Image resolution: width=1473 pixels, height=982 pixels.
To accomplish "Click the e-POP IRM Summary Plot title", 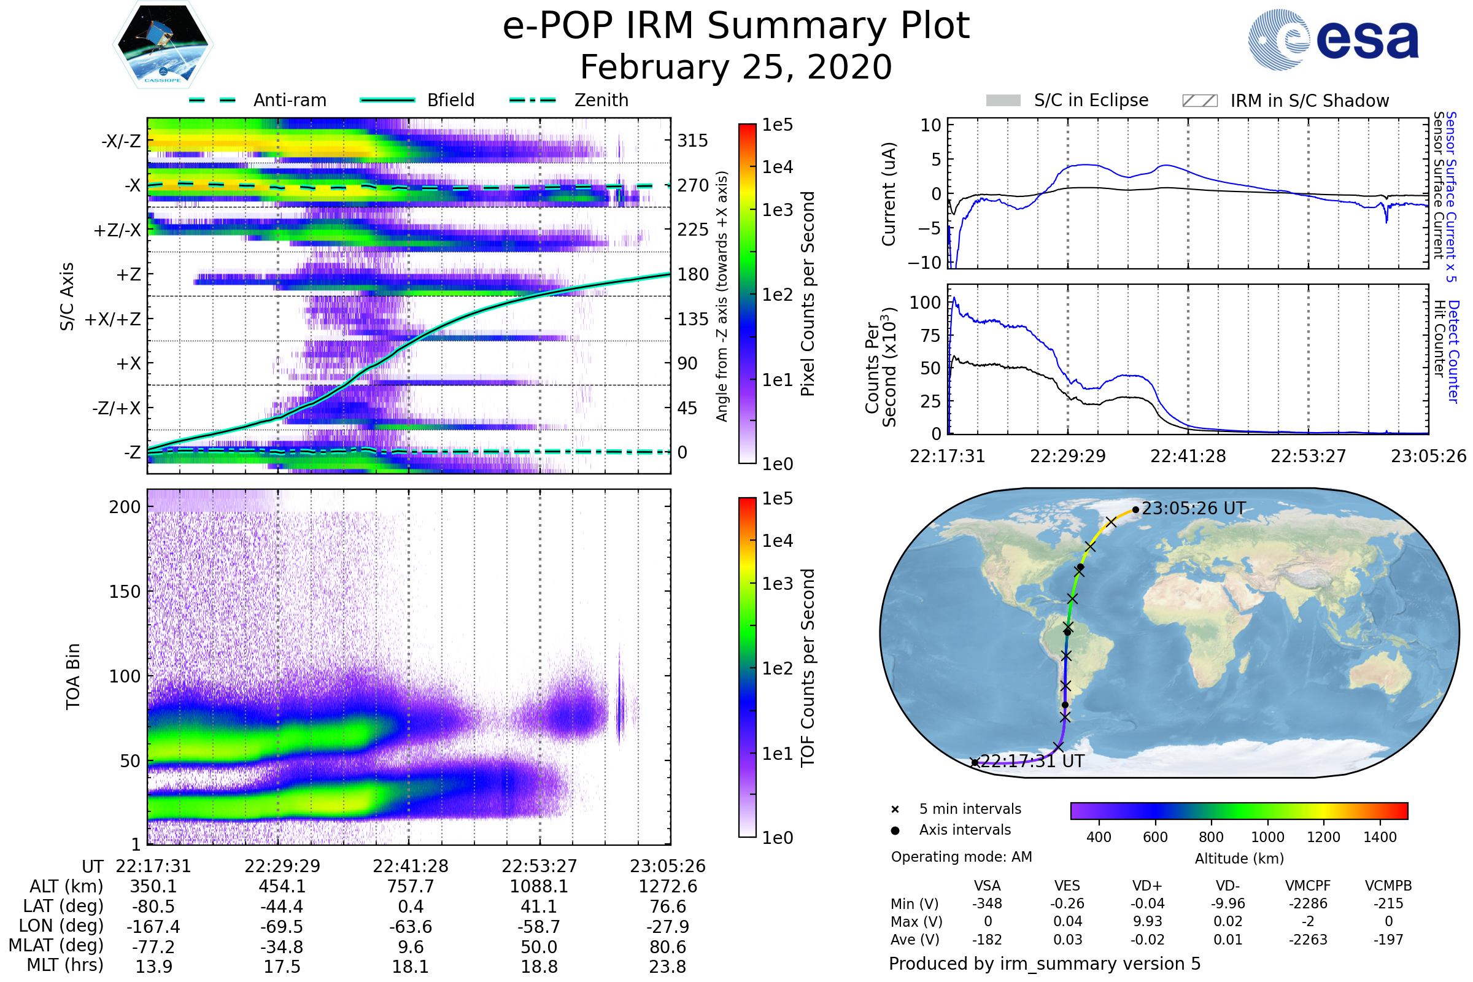I will (736, 26).
